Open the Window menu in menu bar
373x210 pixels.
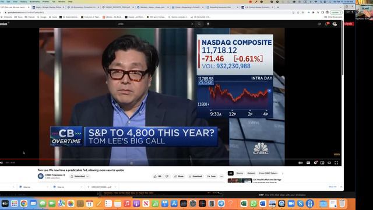coord(62,2)
